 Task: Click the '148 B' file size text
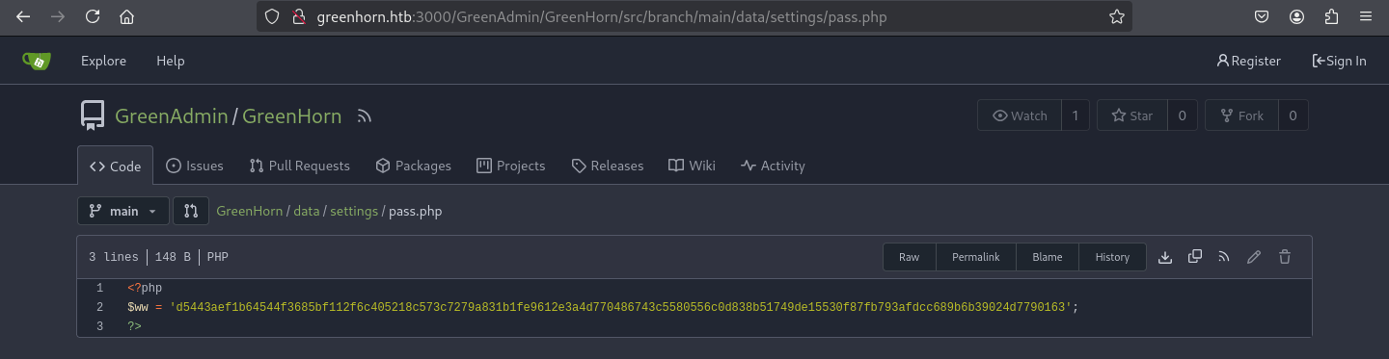click(x=173, y=257)
